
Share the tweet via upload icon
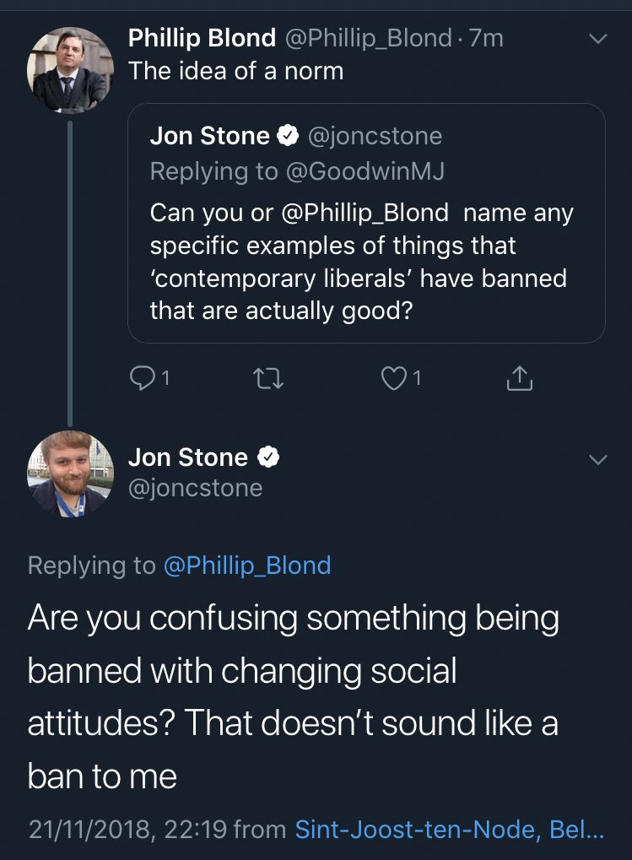pyautogui.click(x=519, y=380)
